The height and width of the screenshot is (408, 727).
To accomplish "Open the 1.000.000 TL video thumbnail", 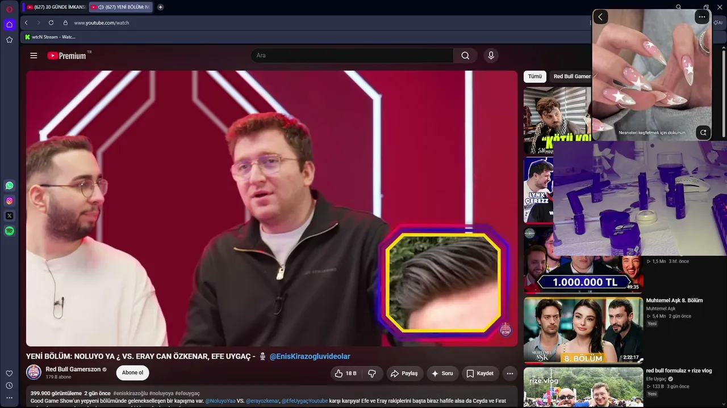I will (583, 275).
